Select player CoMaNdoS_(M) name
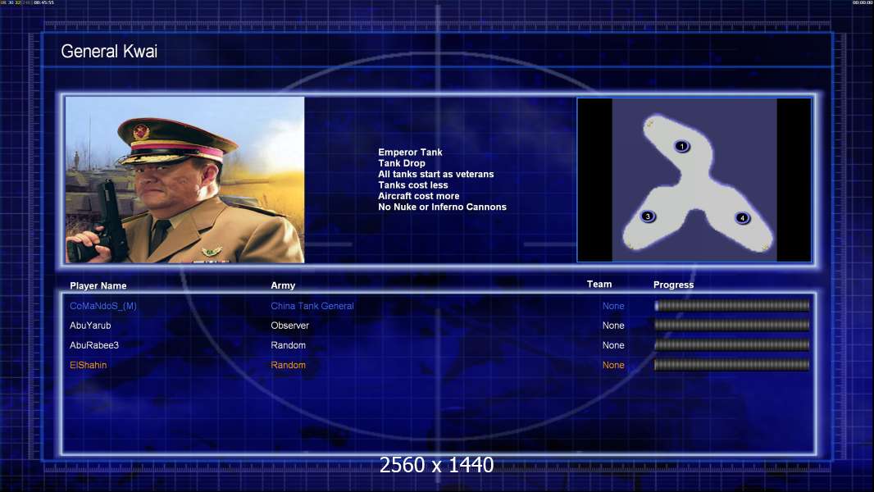This screenshot has height=492, width=874. pos(103,306)
